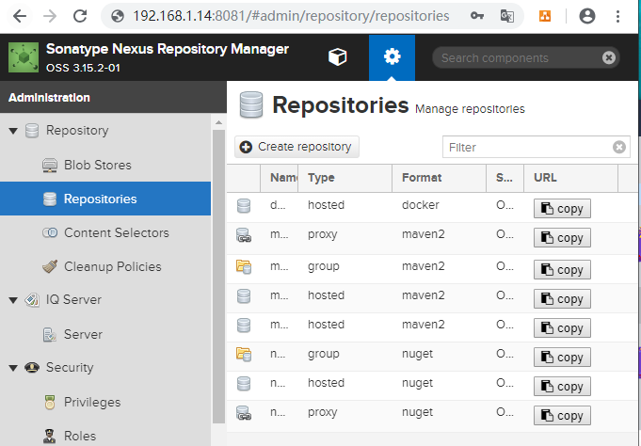Click the Content Selectors icon

[x=50, y=232]
